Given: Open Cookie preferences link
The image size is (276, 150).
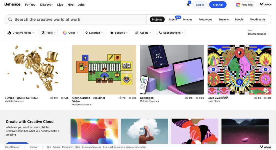Looking at the screenshot, I should pos(91,147).
